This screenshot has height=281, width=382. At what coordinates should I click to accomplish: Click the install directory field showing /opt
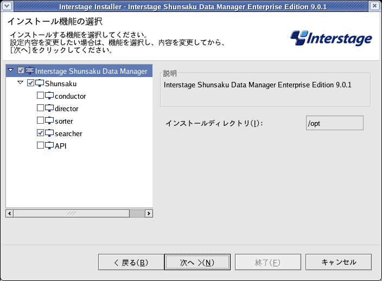pyautogui.click(x=335, y=123)
